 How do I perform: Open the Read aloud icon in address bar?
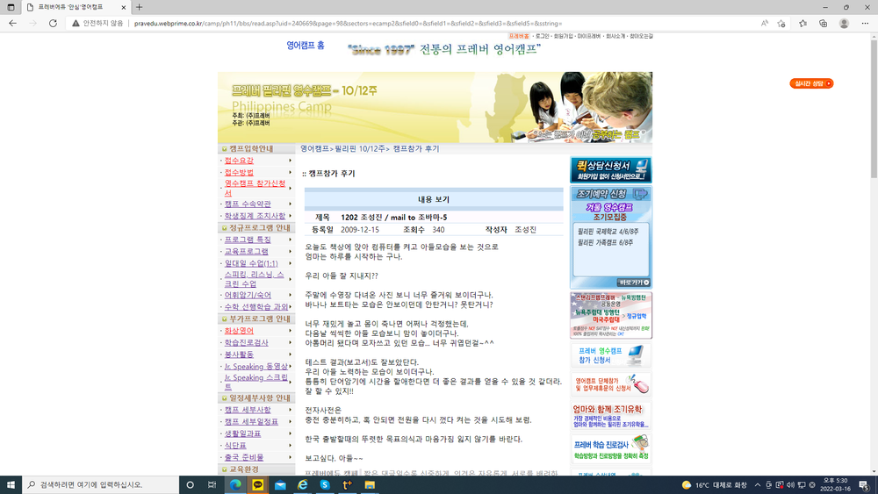(765, 24)
